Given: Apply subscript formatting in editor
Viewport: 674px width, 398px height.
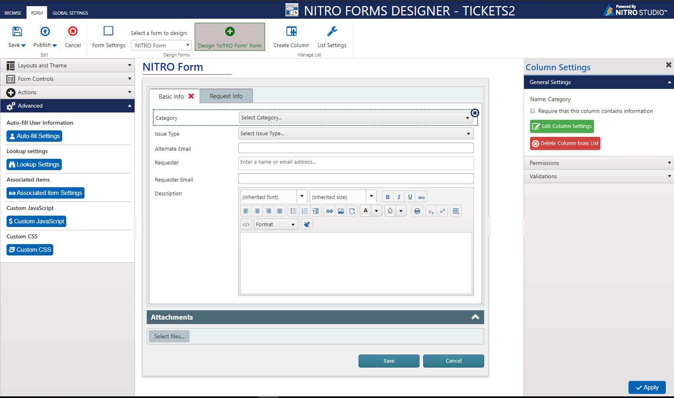Looking at the screenshot, I should (431, 211).
